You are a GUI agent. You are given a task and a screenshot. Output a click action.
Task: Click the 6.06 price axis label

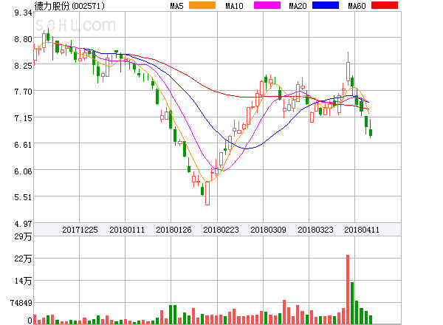click(23, 171)
